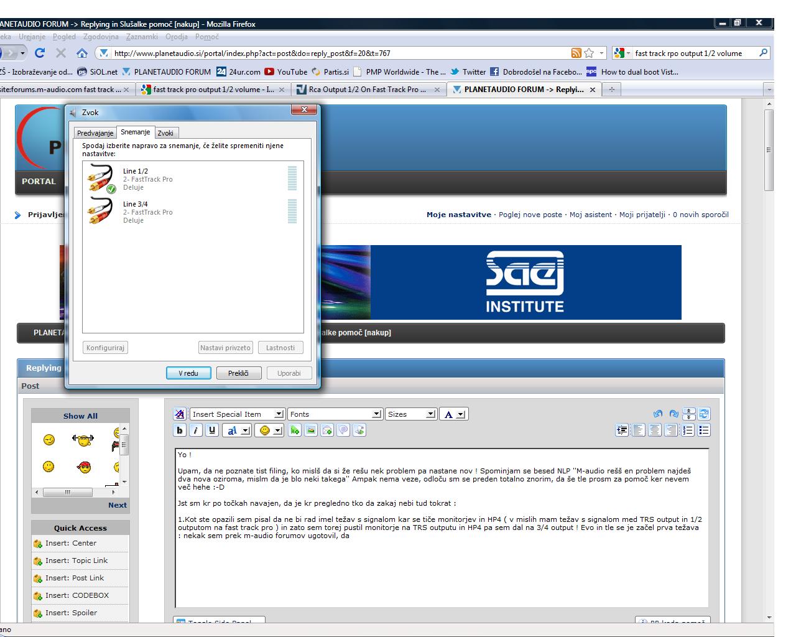
Task: Center-align the post text
Action: 655,430
